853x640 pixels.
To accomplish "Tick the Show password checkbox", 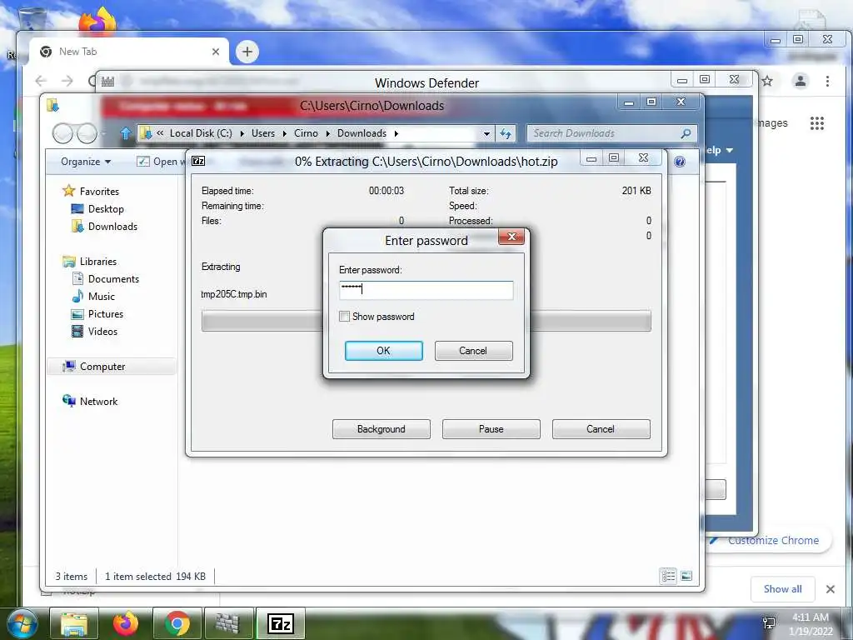I will pyautogui.click(x=344, y=317).
